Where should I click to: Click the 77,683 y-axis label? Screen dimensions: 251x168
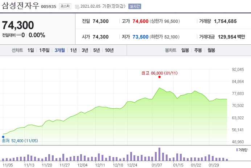tap(238, 93)
